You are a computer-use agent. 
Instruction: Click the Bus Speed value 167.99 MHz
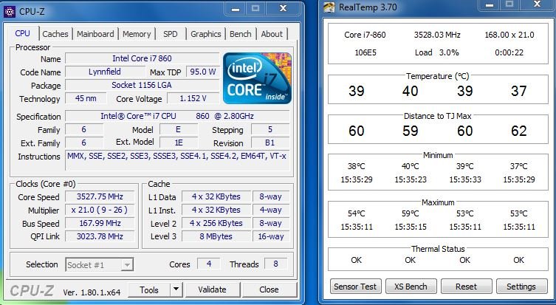[x=100, y=224]
